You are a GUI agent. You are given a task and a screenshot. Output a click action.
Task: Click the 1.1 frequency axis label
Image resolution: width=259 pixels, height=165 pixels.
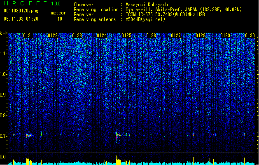point(3,54)
